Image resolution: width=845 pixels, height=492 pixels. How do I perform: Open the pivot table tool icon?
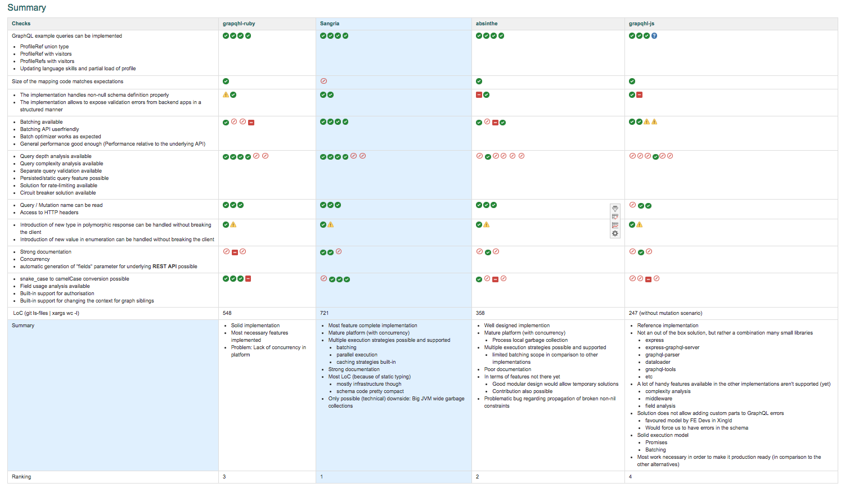(615, 216)
